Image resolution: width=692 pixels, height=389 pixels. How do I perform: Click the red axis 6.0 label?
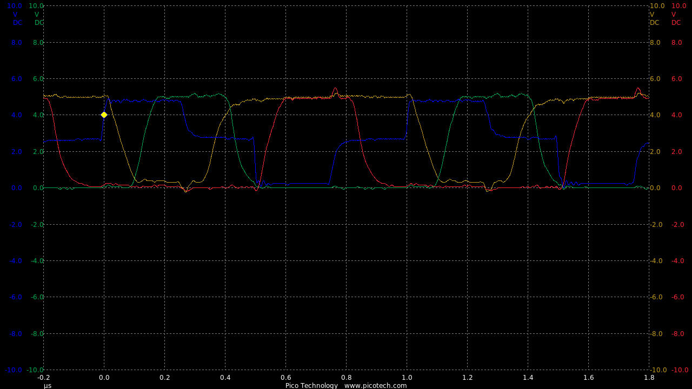pos(677,79)
